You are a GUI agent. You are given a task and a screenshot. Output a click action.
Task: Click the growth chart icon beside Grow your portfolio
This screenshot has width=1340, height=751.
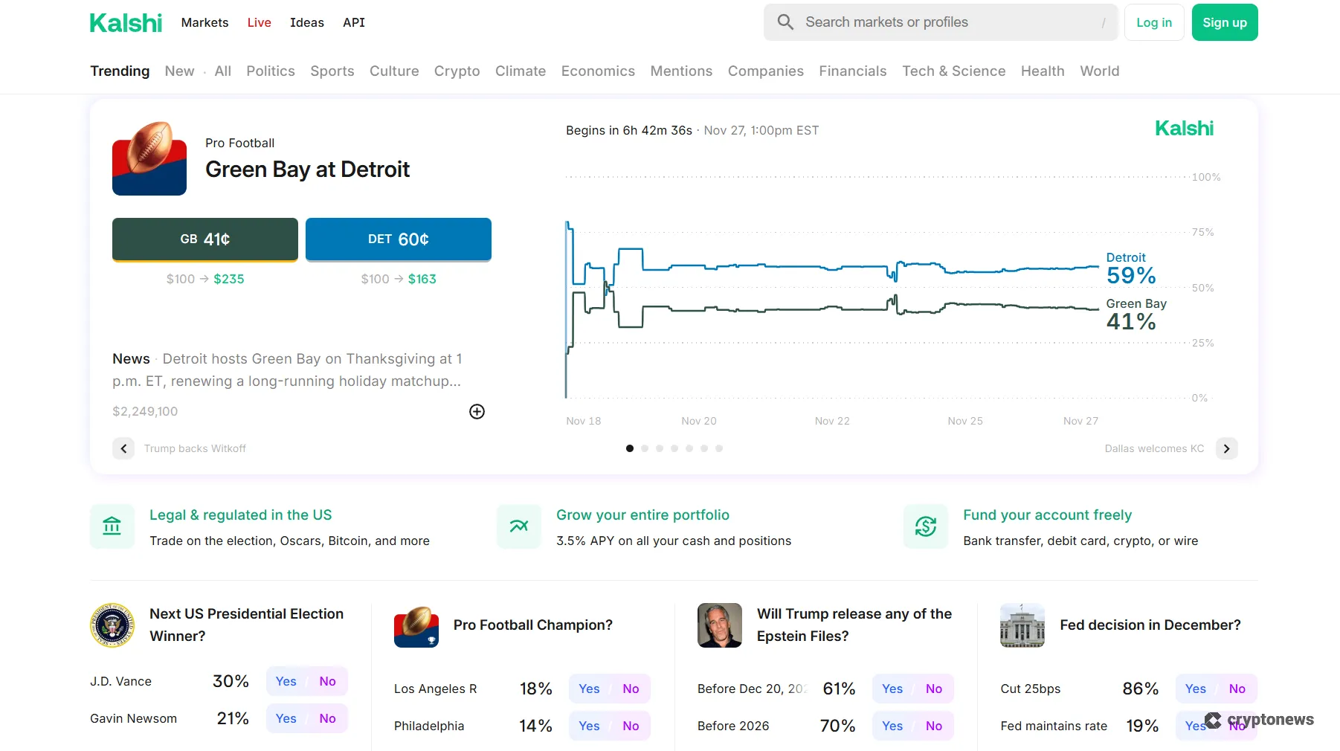(x=518, y=526)
